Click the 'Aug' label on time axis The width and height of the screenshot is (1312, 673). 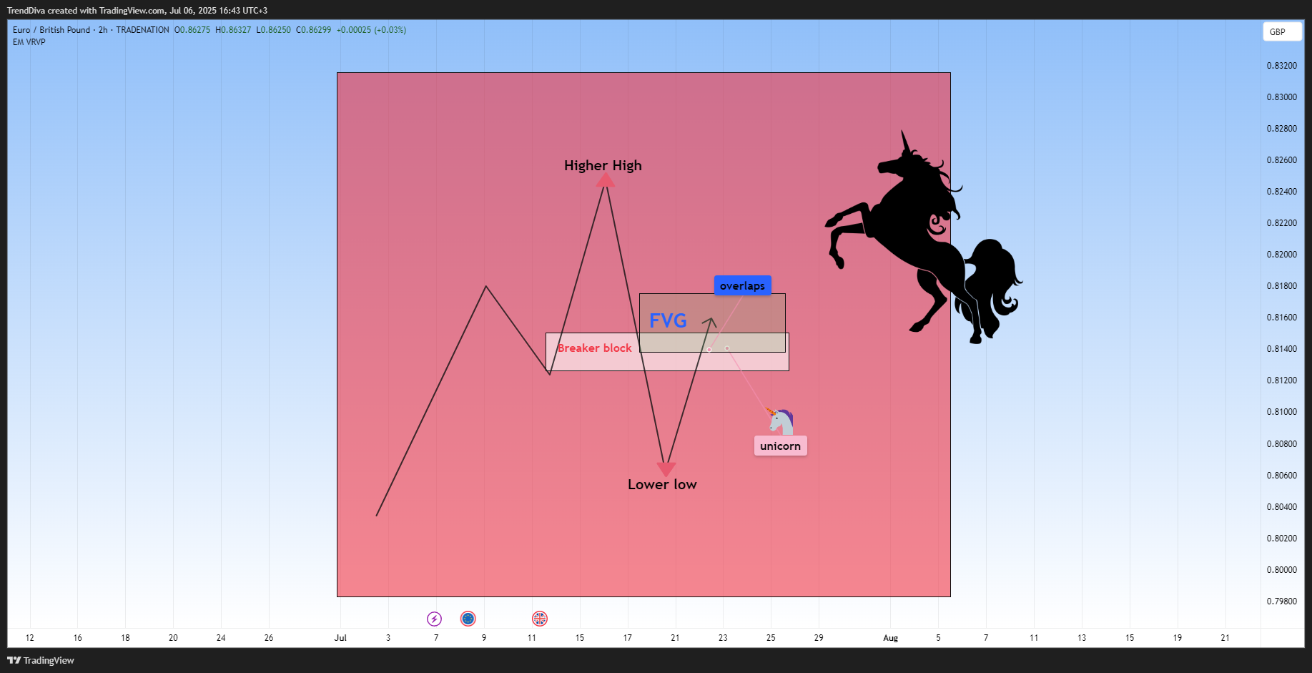890,638
